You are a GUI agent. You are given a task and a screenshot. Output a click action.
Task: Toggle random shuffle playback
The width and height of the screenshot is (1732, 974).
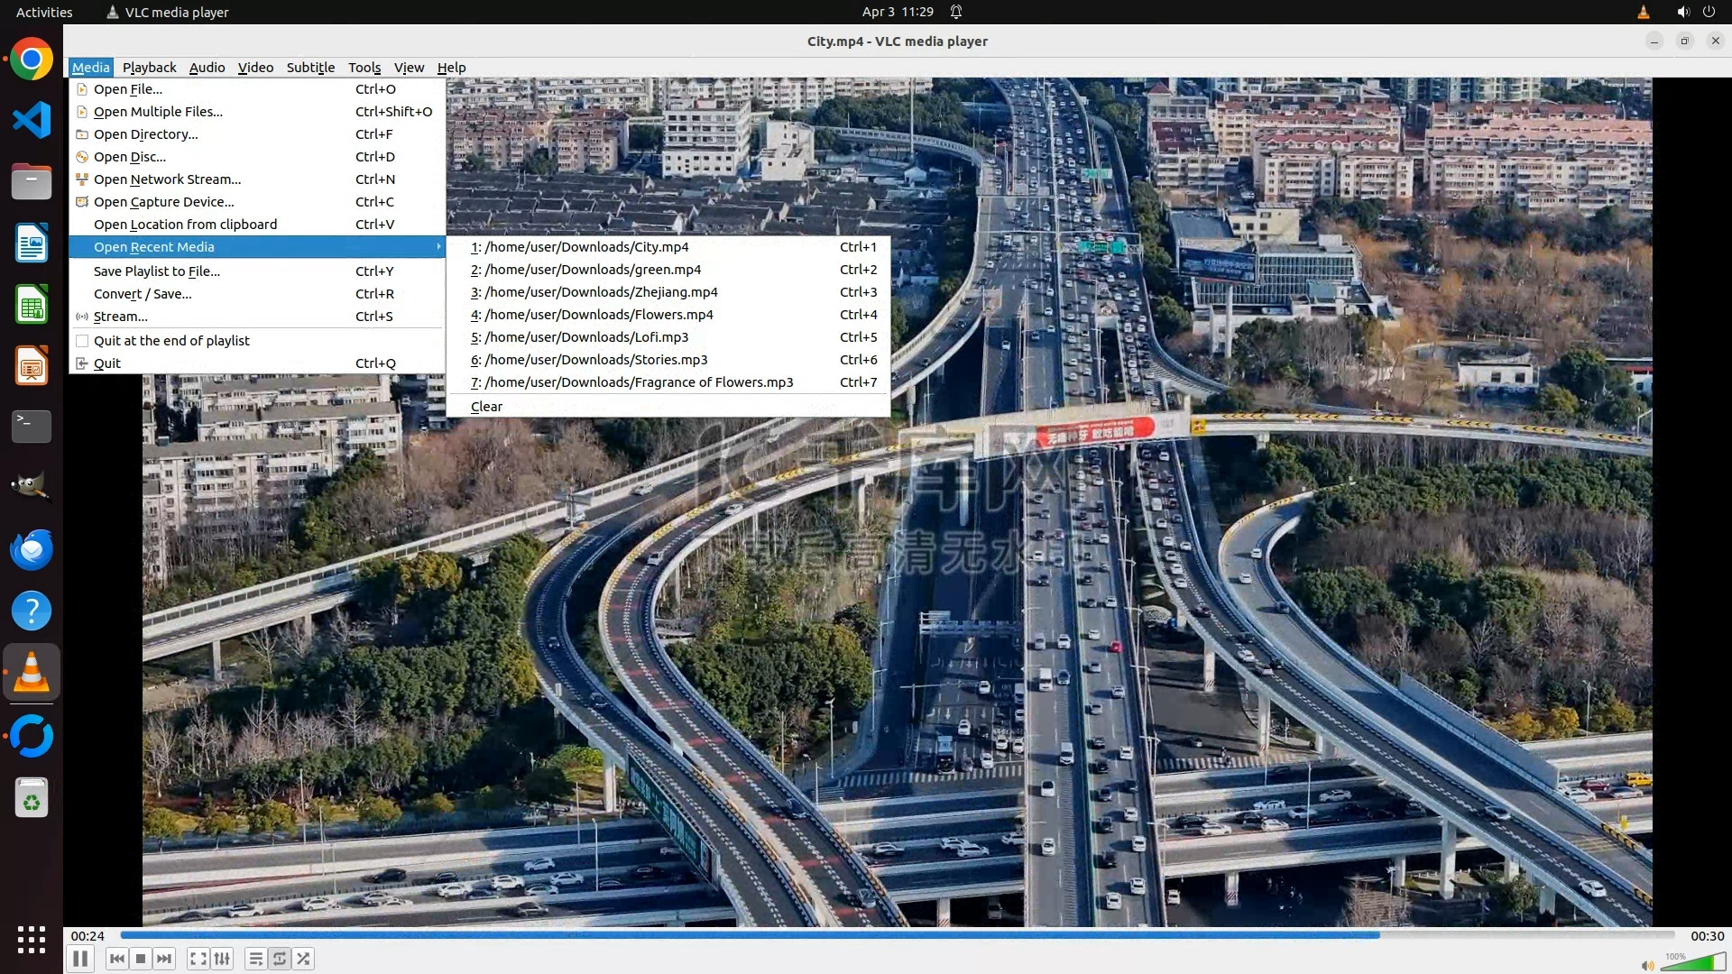tap(304, 959)
